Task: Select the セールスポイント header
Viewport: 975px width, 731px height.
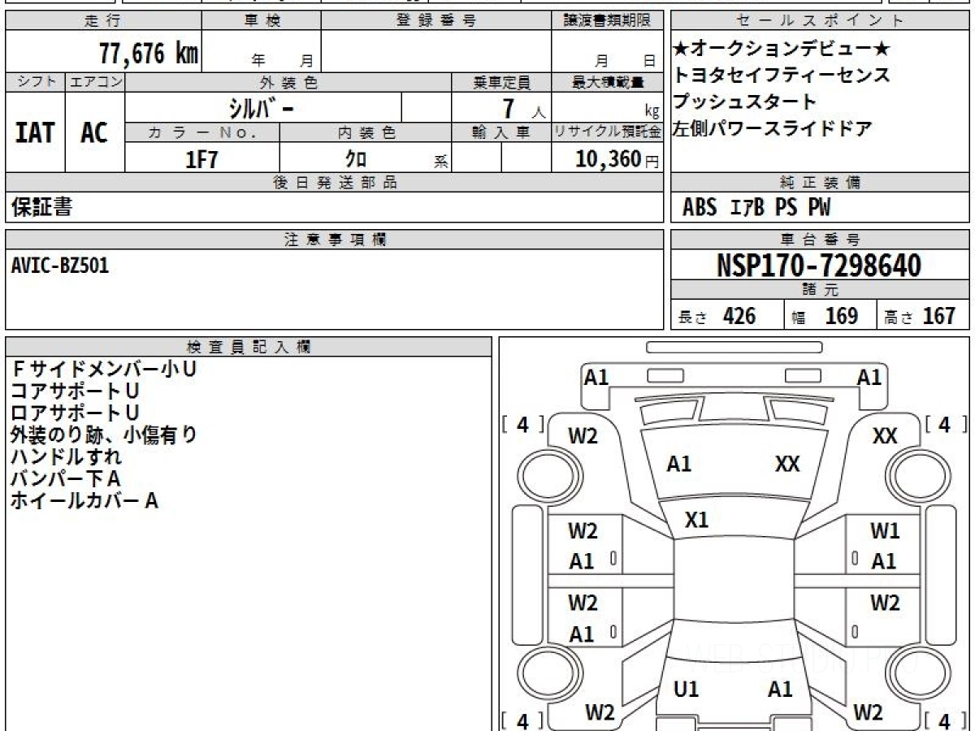Action: coord(820,20)
